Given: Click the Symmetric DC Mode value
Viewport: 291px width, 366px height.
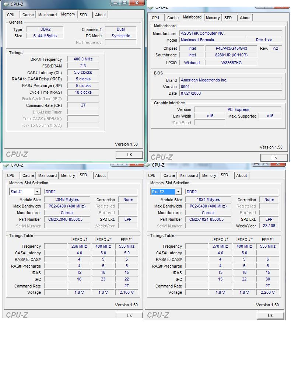Looking at the screenshot, I should (x=121, y=36).
